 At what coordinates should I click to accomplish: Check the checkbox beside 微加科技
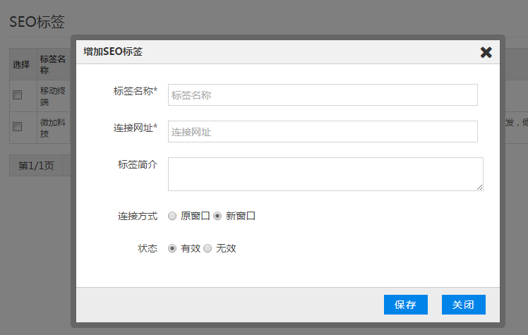click(18, 127)
